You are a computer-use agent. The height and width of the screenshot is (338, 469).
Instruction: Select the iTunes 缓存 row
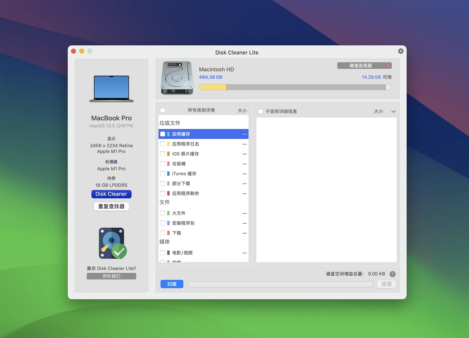coord(204,174)
